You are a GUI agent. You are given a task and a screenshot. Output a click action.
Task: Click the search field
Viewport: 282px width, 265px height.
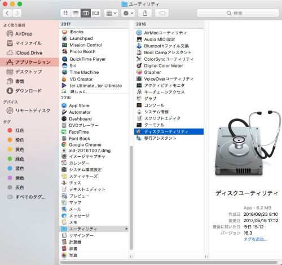pos(238,13)
